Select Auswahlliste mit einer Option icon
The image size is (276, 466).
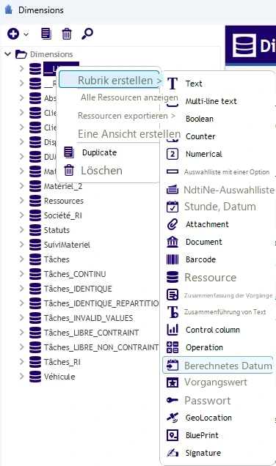pos(172,171)
